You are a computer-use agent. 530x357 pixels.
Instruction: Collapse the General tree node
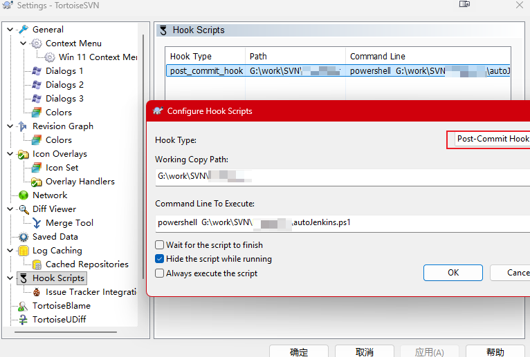point(10,30)
